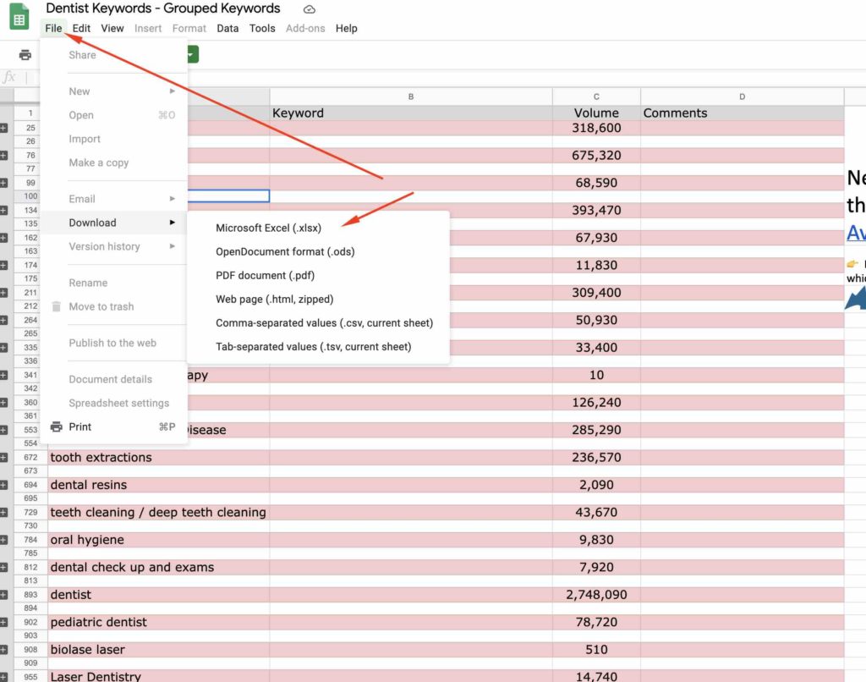Select PDF document (.pdf) from Download submenu
Image resolution: width=866 pixels, height=682 pixels.
[265, 275]
